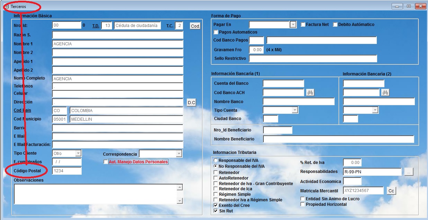The image size is (428, 220).
Task: Click Observaciones scrollbar down arrow
Action: tap(180, 201)
